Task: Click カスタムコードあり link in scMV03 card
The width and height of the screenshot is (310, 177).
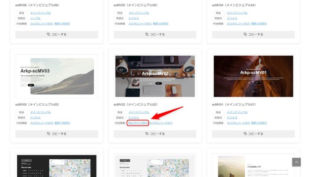Action: click(42, 123)
